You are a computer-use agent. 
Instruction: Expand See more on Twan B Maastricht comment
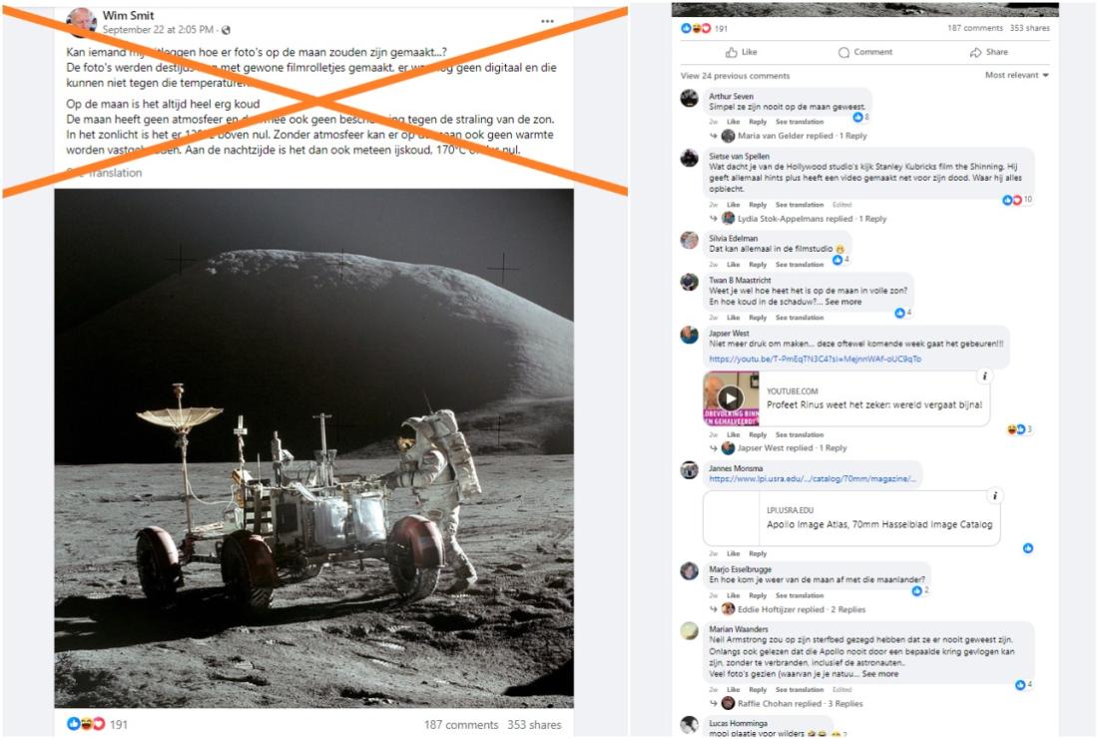pos(843,302)
